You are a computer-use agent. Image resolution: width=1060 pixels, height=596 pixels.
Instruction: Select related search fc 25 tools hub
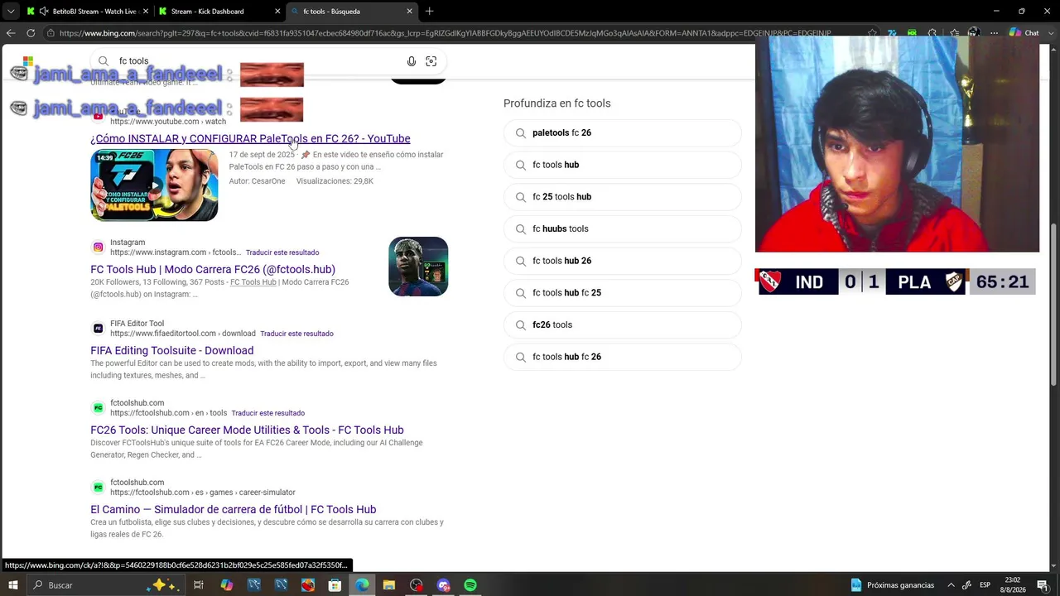tap(622, 197)
